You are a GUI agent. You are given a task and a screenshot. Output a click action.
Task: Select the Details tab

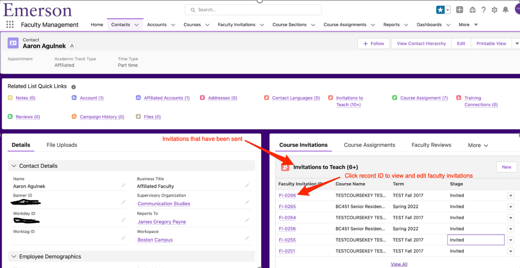coord(21,145)
